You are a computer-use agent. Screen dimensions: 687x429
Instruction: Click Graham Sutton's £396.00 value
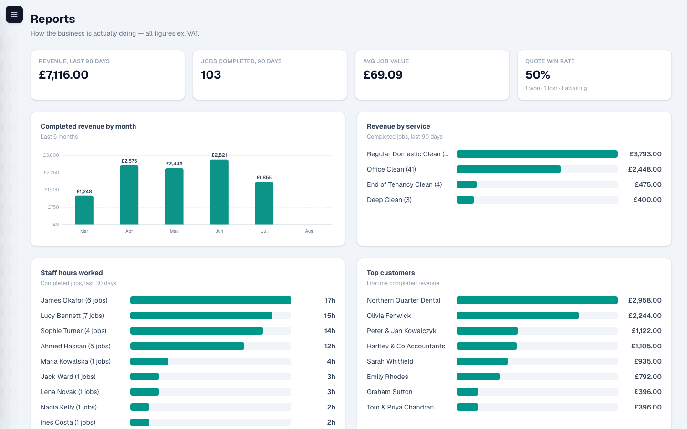point(648,392)
